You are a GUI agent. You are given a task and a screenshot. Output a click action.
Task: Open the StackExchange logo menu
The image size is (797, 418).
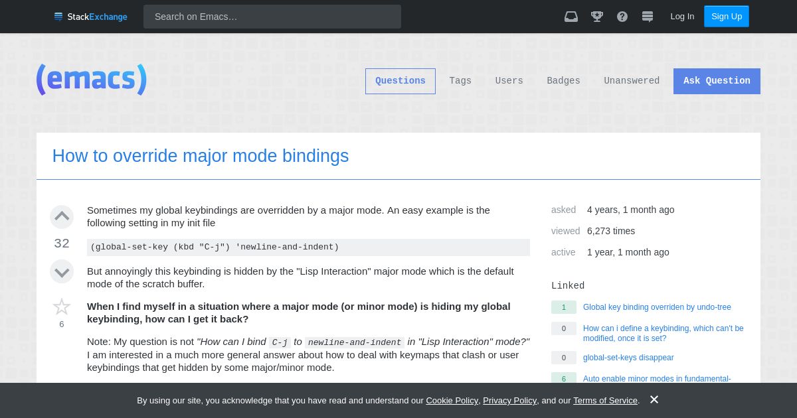pyautogui.click(x=90, y=17)
